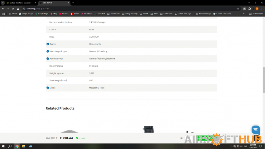Click the ENG language indicator

[x=245, y=146]
